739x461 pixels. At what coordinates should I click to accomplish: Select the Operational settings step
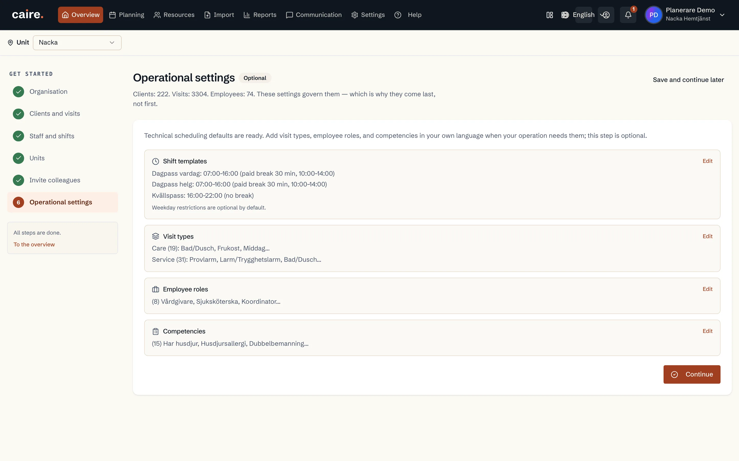click(x=62, y=202)
